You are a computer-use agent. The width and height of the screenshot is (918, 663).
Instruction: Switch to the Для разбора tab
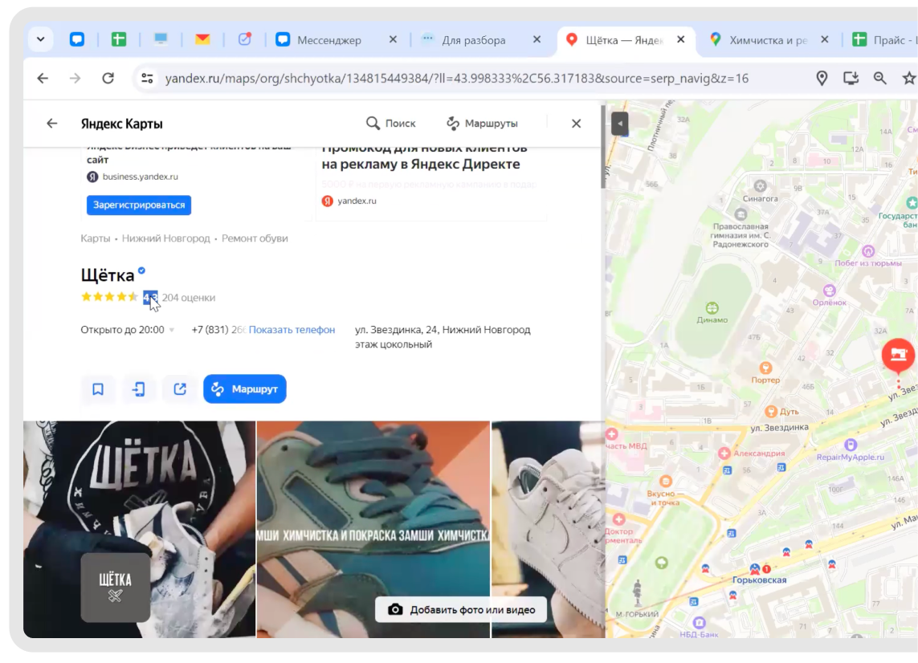point(473,40)
